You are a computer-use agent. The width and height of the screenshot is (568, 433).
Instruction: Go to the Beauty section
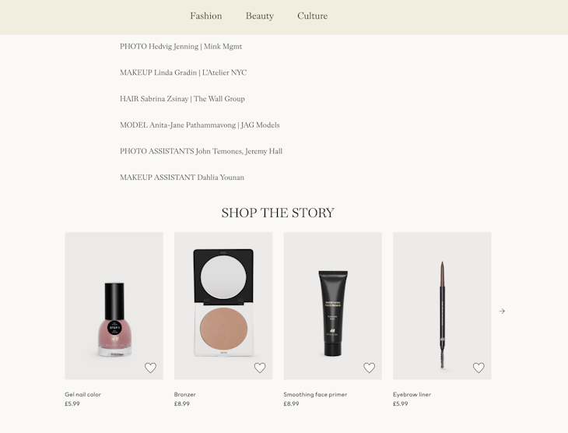point(260,16)
